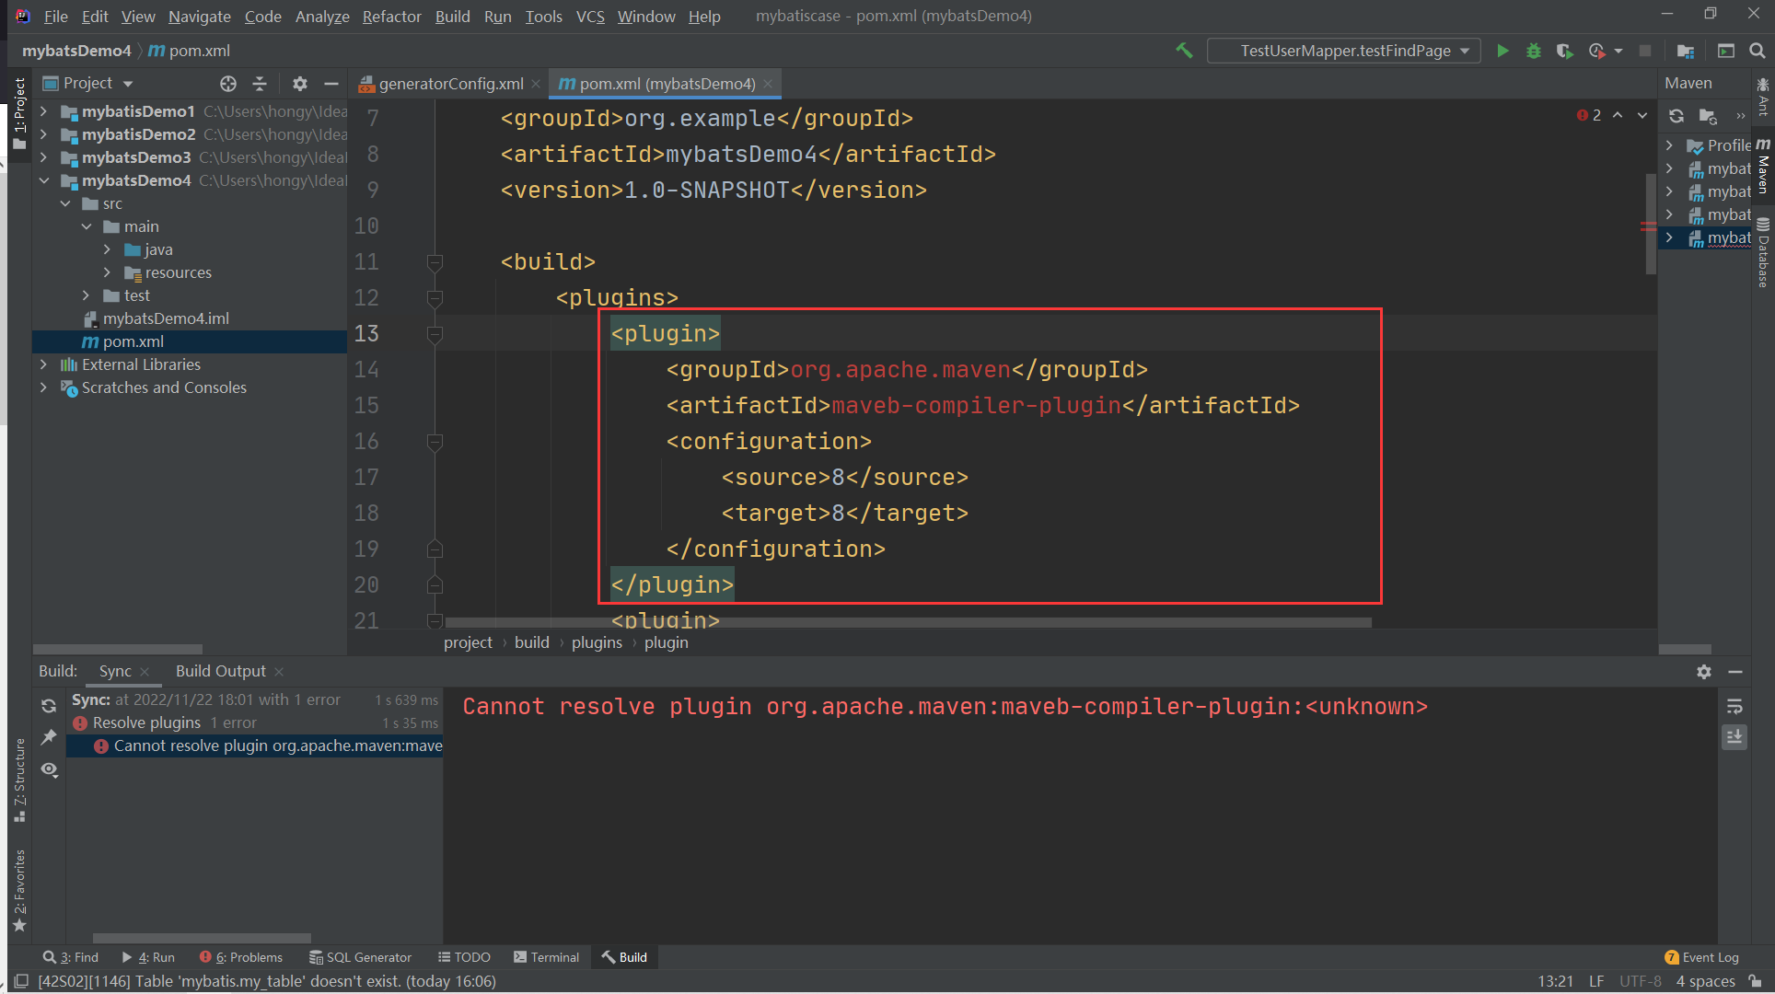
Task: Click the green Build Project hammer icon
Action: 1184,51
